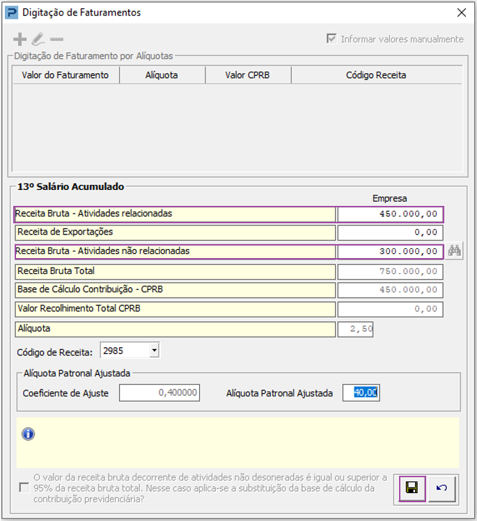Image resolution: width=477 pixels, height=521 pixels.
Task: Click the Receita de Exportações value field
Action: [x=390, y=232]
